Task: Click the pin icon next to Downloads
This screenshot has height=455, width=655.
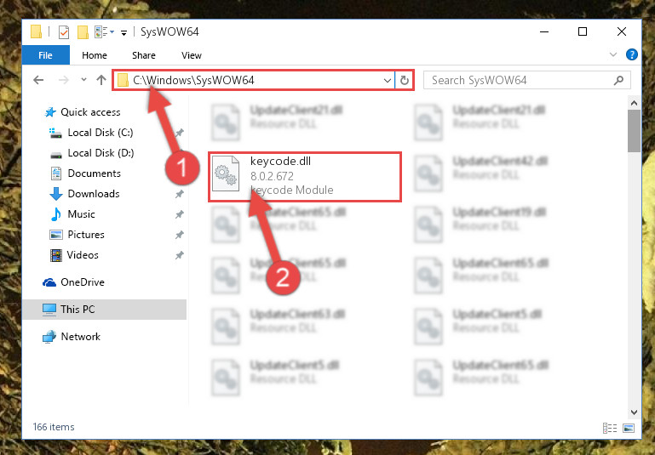Action: (179, 194)
